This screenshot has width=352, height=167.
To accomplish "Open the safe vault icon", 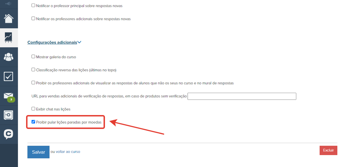I will click(9, 115).
